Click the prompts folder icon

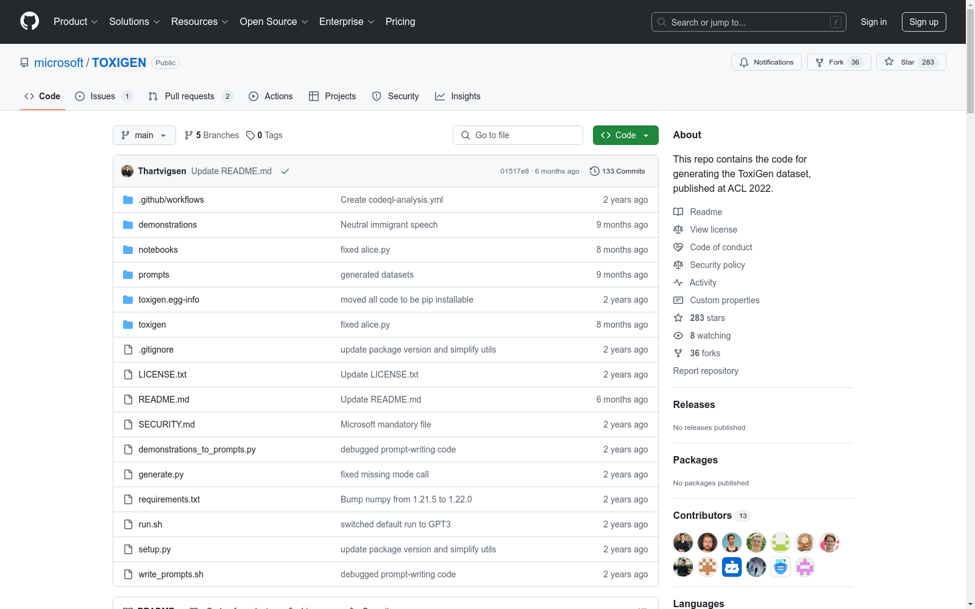pyautogui.click(x=128, y=275)
